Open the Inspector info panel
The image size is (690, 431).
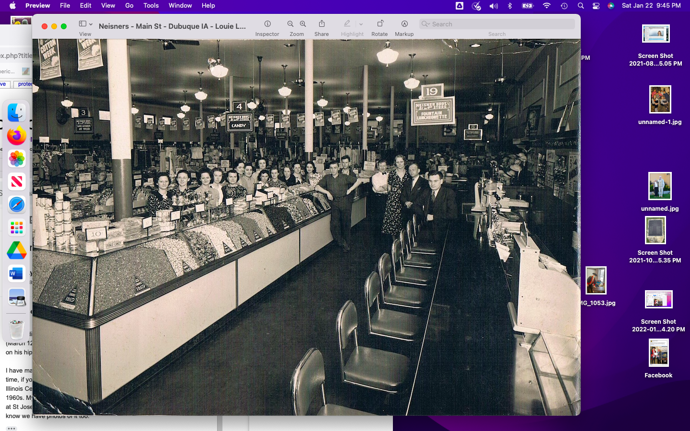(267, 24)
